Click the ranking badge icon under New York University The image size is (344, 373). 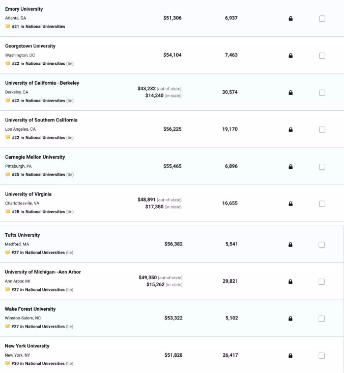(x=7, y=363)
